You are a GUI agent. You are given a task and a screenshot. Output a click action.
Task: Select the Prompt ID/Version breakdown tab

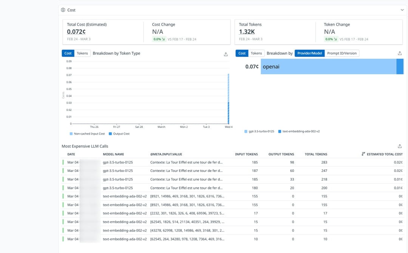(342, 54)
